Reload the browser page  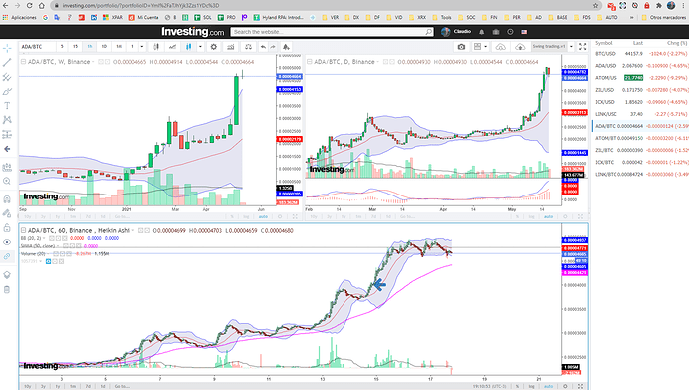[x=29, y=6]
